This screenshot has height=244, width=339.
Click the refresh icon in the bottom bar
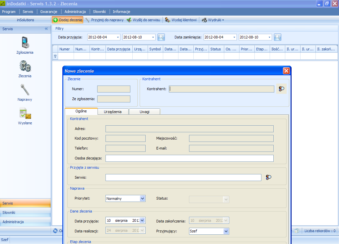(55, 231)
